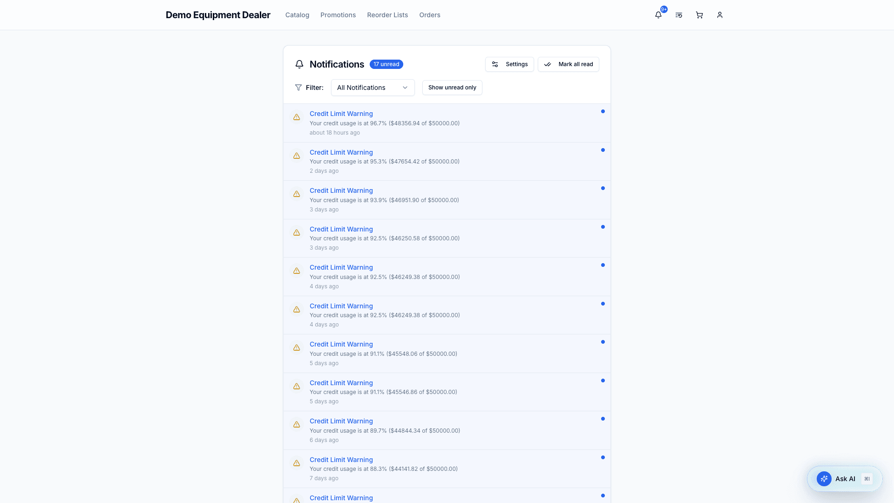The image size is (894, 503).
Task: Open Credit Limit Warning at $46951.90
Action: pos(447,200)
